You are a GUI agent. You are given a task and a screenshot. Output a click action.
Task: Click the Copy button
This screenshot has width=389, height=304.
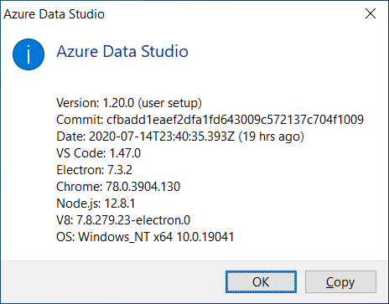340,281
